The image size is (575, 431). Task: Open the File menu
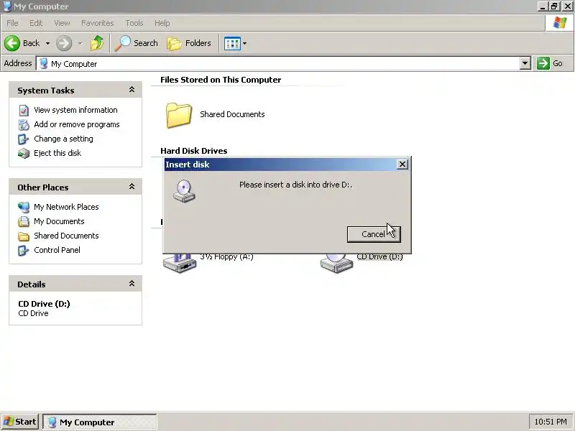click(x=12, y=23)
